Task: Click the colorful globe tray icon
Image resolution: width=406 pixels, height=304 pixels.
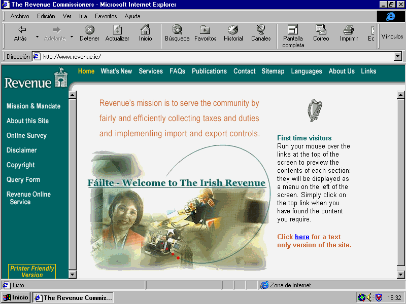Action: [361, 297]
